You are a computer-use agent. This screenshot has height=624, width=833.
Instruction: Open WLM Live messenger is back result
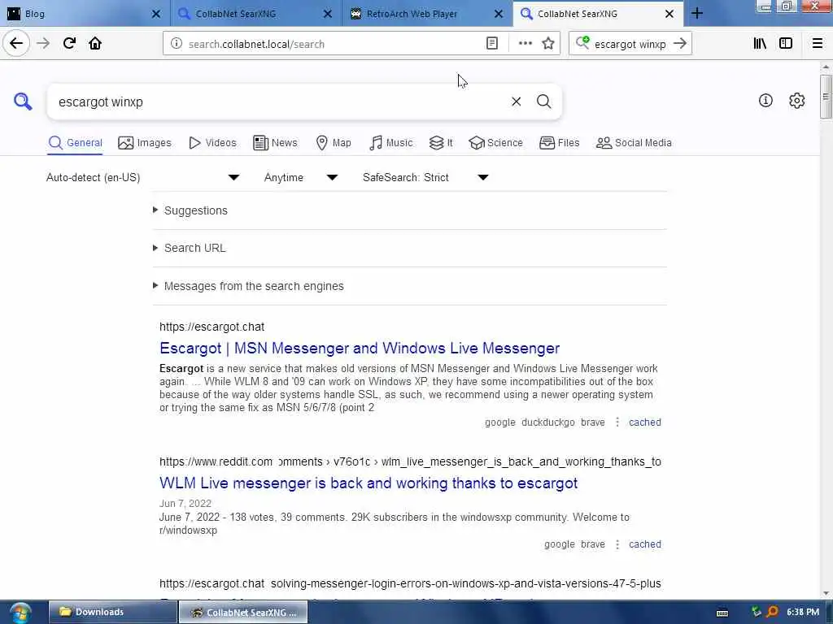pos(369,483)
